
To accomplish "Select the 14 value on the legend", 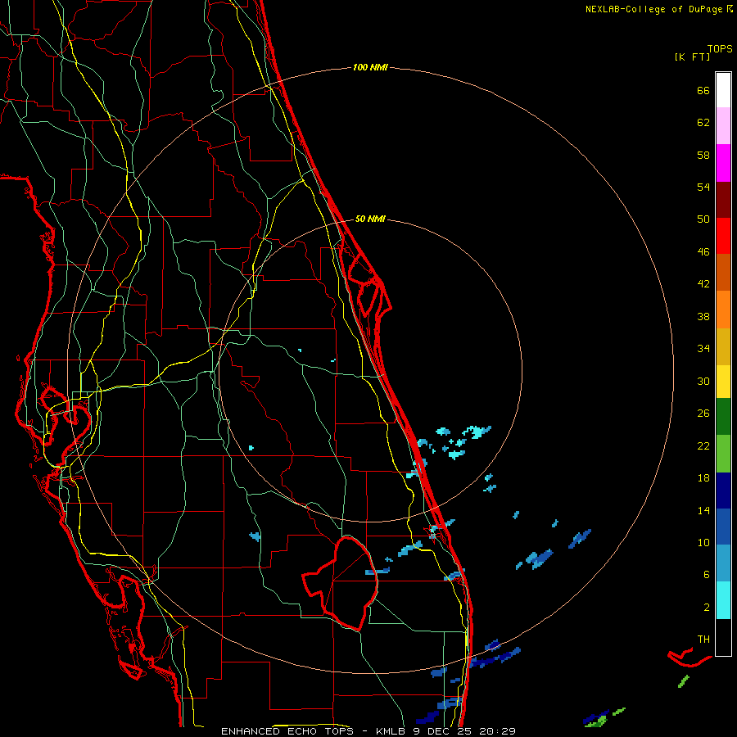I will [703, 510].
